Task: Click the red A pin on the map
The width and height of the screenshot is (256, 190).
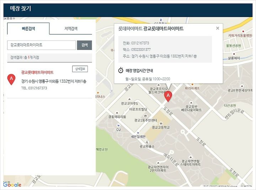Action: tap(168, 96)
